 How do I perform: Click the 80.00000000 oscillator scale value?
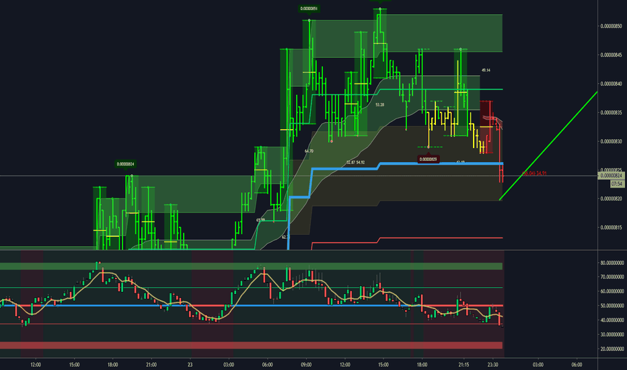coord(612,263)
